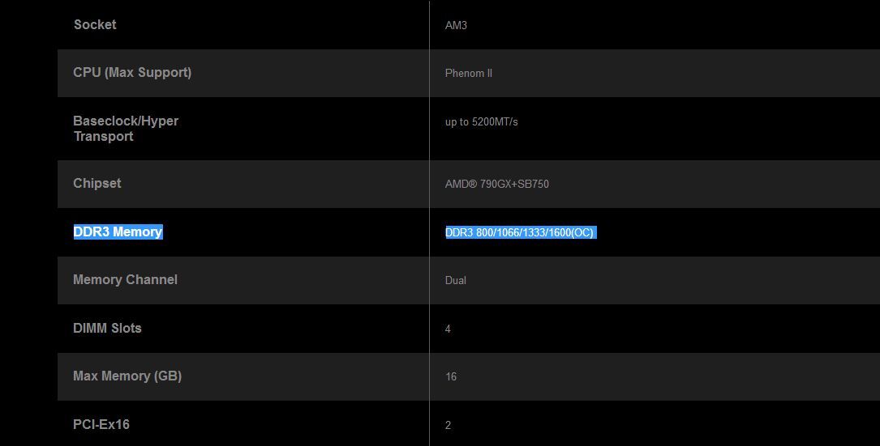Click the CPU (Max Support) label
This screenshot has width=880, height=446.
point(132,73)
